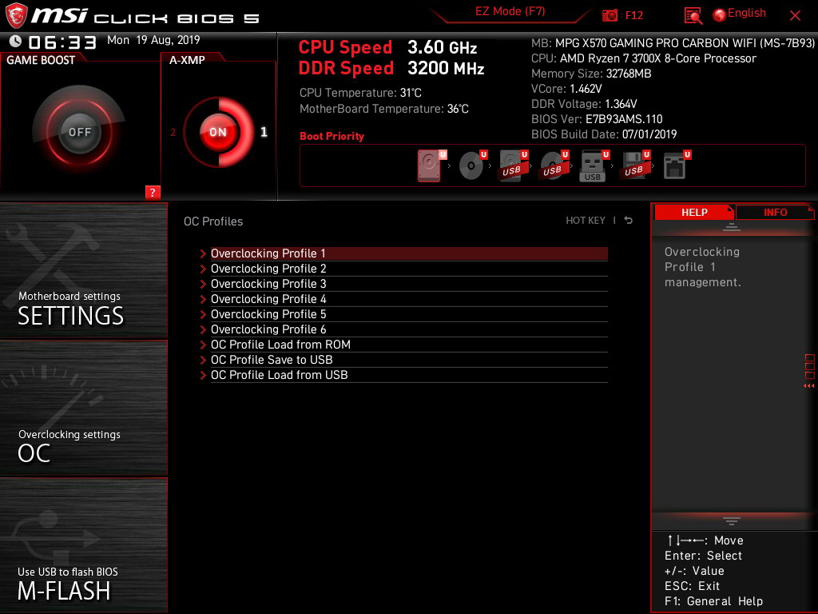Open OC Profile Save to USB
Viewport: 818px width, 614px height.
coord(409,360)
